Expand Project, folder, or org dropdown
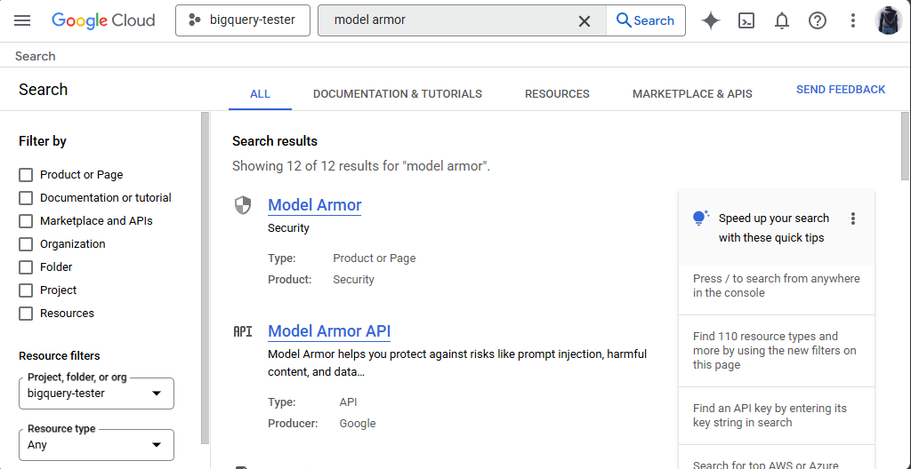 click(x=96, y=393)
